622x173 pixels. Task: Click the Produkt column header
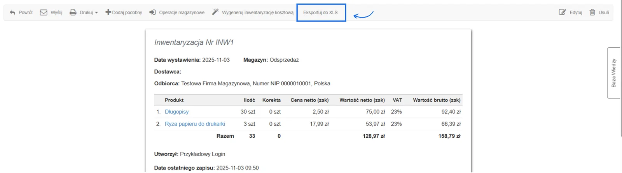pos(174,100)
